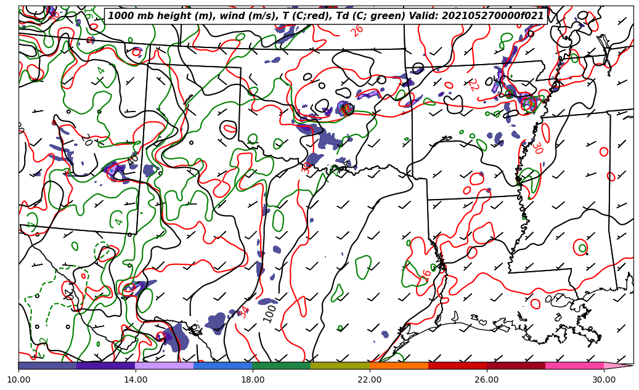
Task: Click the 26.00 colorbar tick label
Action: (x=487, y=380)
